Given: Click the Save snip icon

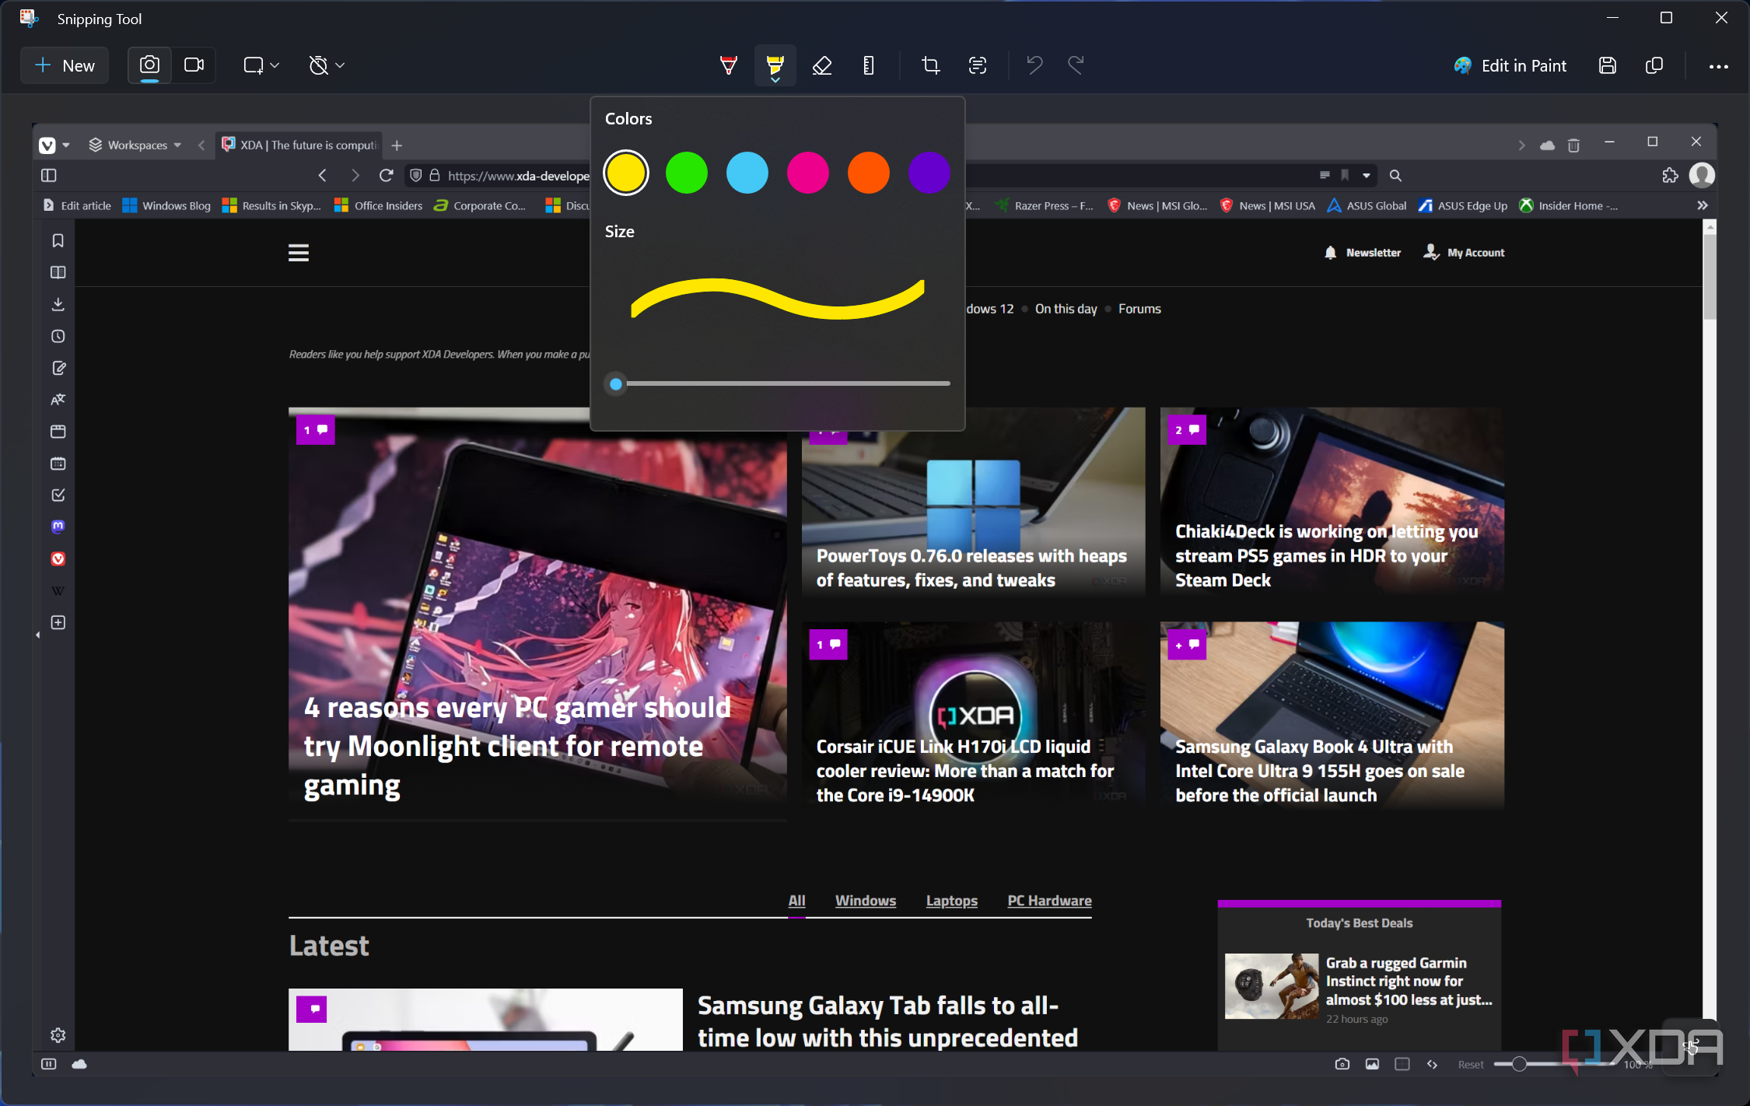Looking at the screenshot, I should [x=1607, y=65].
